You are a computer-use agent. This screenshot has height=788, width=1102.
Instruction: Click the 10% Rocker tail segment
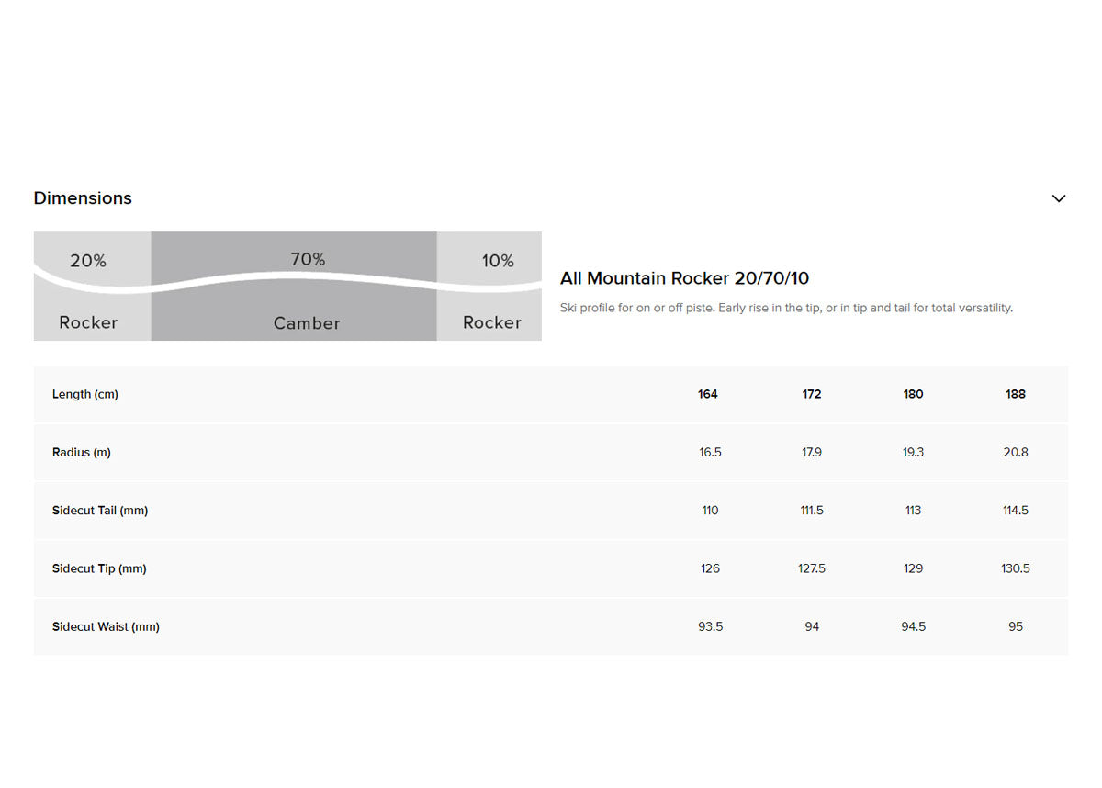[489, 286]
